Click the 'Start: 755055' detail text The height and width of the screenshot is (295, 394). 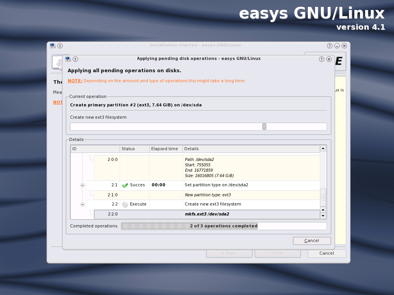198,165
